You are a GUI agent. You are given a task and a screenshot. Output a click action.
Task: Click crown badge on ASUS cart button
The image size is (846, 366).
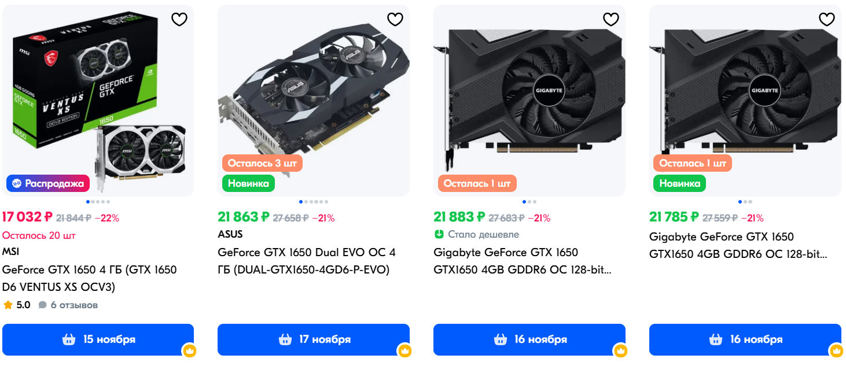[405, 351]
